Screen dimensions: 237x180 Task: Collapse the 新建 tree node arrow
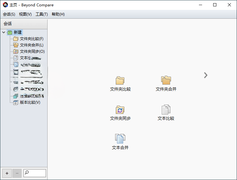tap(4, 32)
